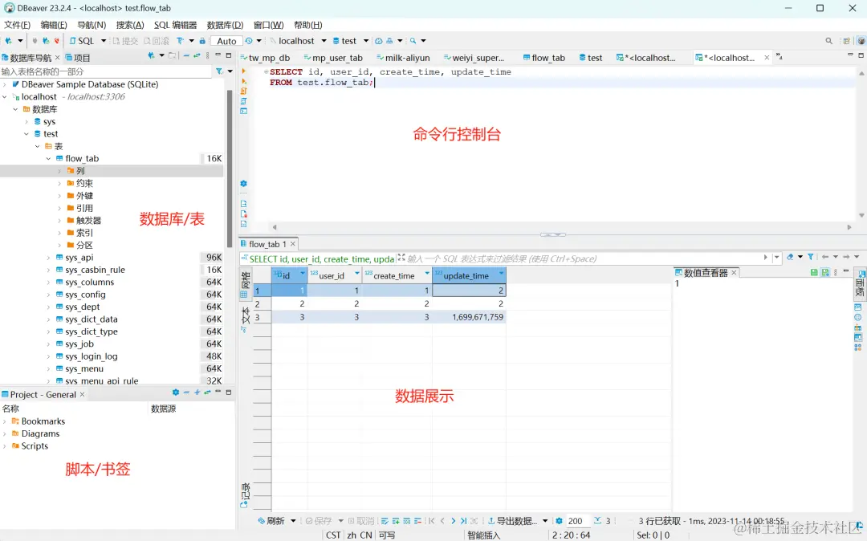Open the active connection localhost dropdown
Screen dimensions: 867x541
pos(324,41)
